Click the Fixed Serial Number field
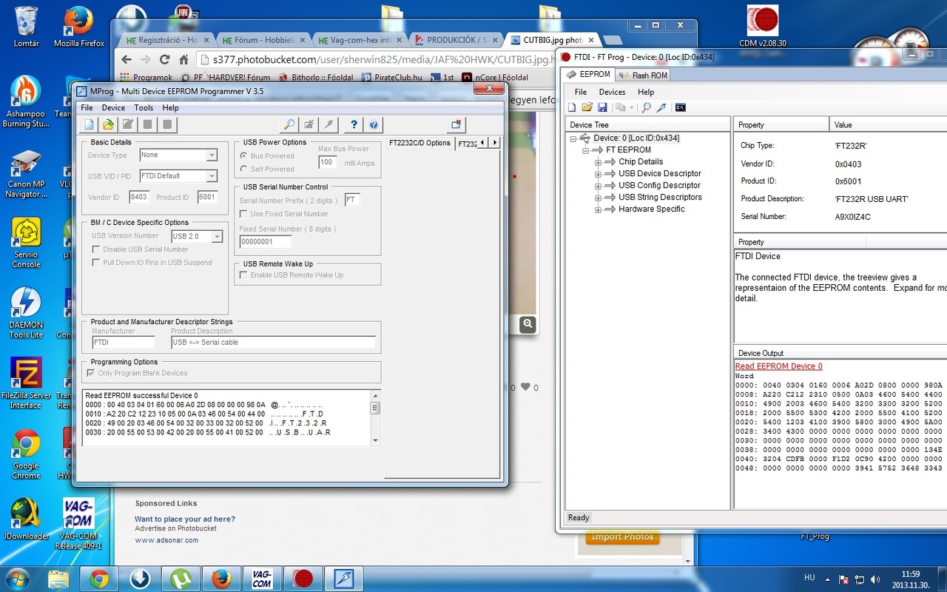This screenshot has width=947, height=592. pos(266,241)
